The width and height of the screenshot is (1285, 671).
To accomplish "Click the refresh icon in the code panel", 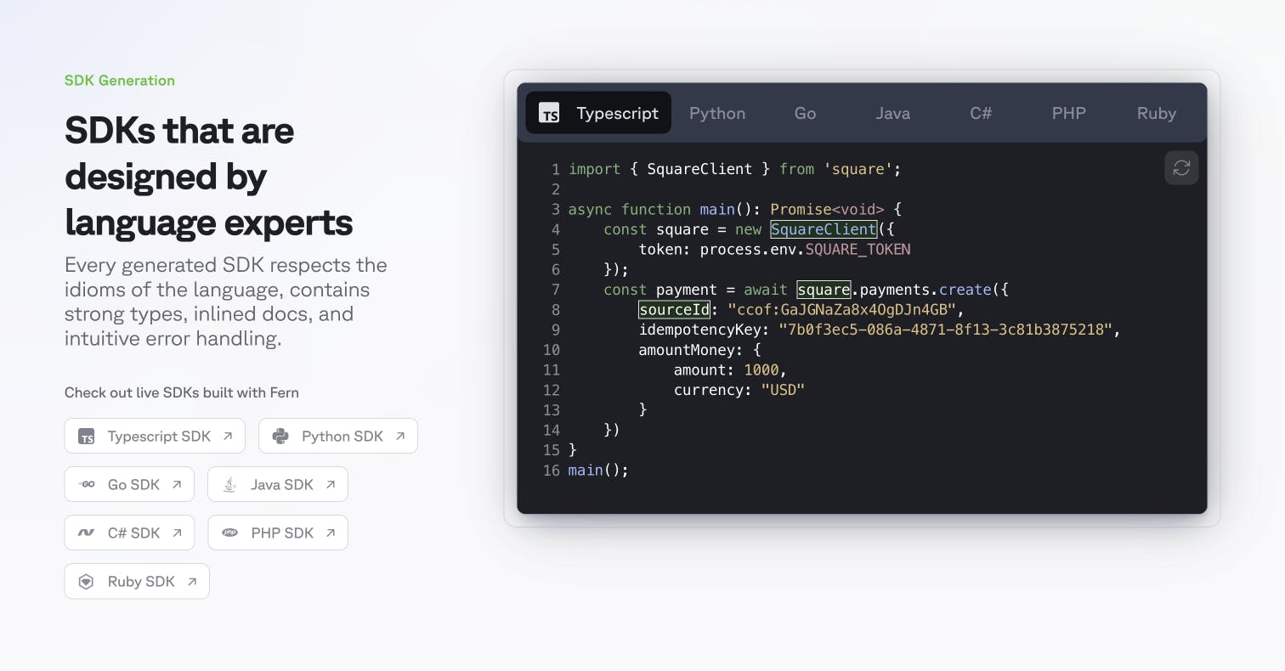I will tap(1181, 168).
